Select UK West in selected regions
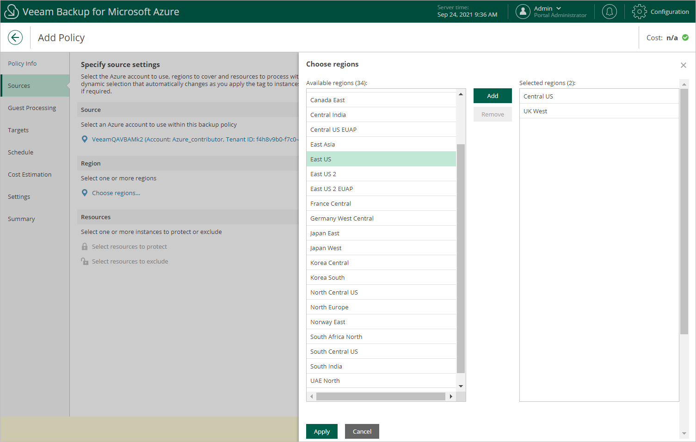Viewport: 696px width, 442px height. pyautogui.click(x=599, y=111)
